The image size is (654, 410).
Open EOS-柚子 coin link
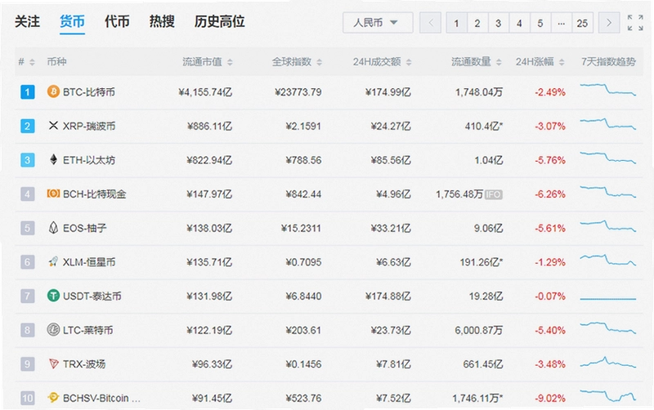pyautogui.click(x=85, y=228)
